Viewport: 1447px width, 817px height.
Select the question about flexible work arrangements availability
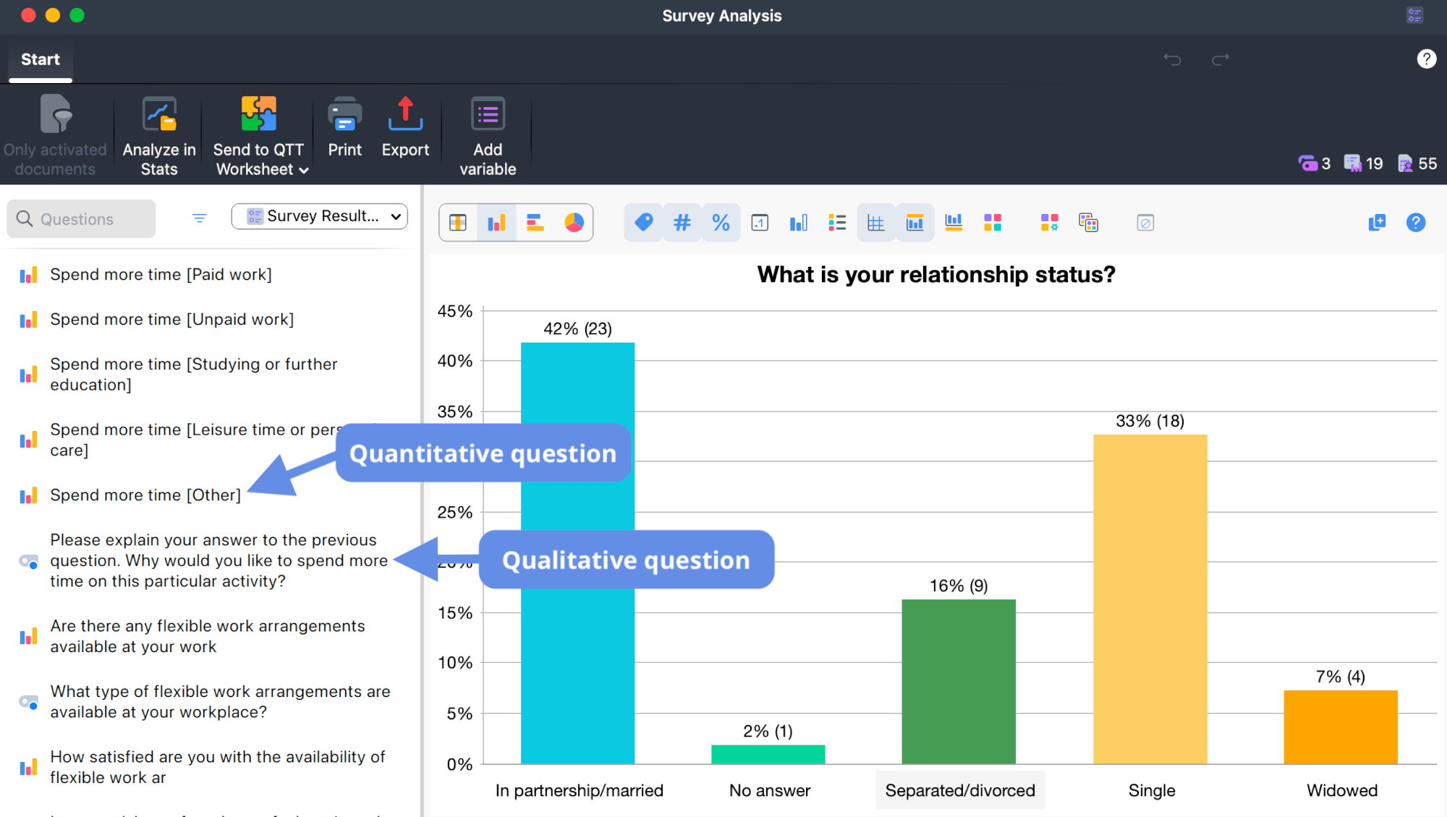[208, 636]
